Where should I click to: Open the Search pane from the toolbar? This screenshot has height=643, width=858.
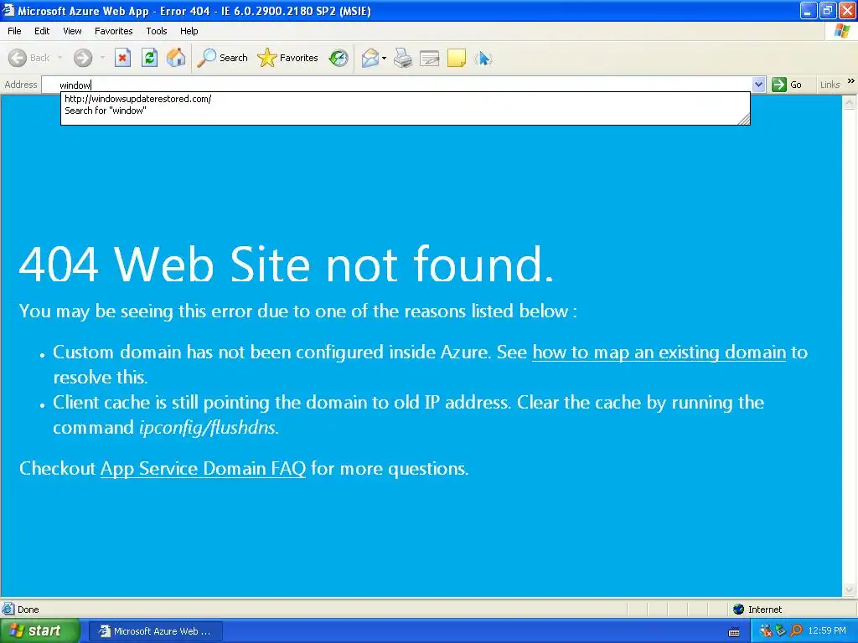tap(222, 58)
